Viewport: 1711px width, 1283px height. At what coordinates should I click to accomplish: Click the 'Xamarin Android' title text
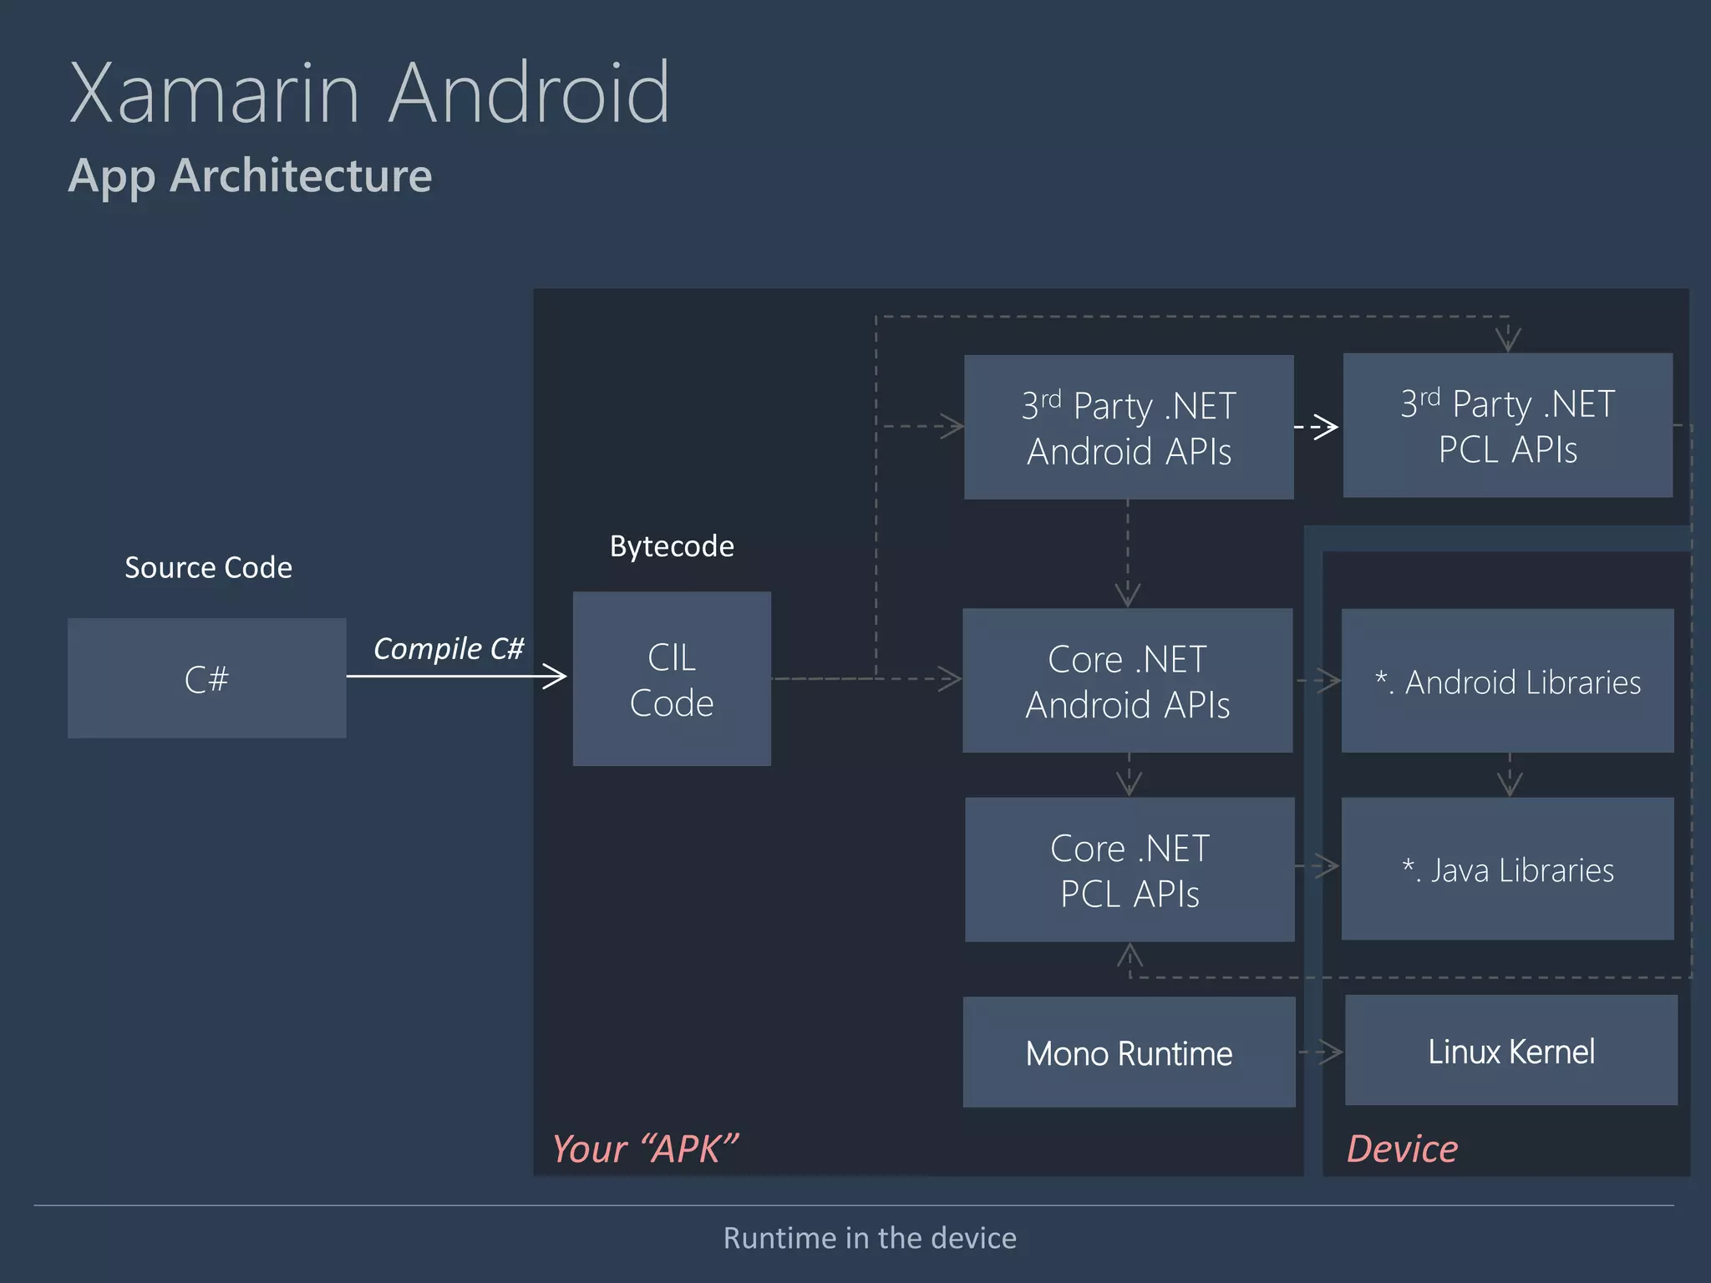(369, 93)
